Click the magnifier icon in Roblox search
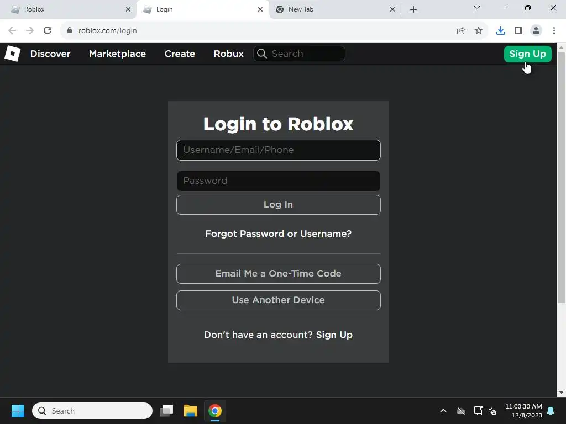 pos(262,54)
